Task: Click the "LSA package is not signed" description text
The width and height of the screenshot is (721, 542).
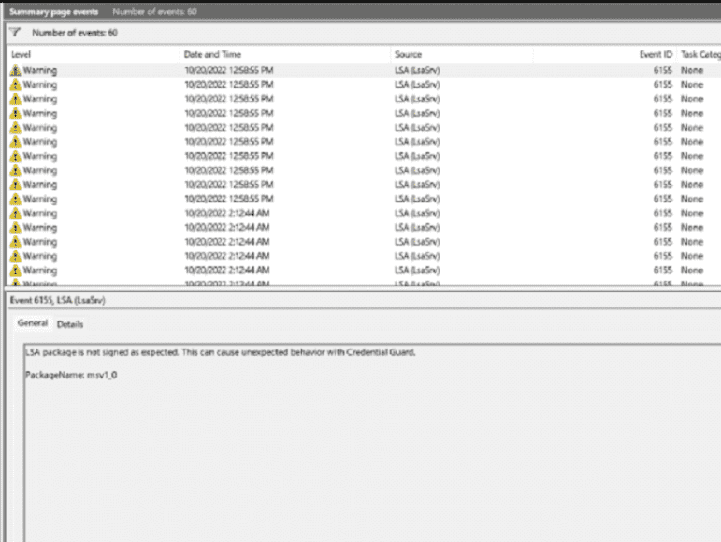Action: click(221, 352)
